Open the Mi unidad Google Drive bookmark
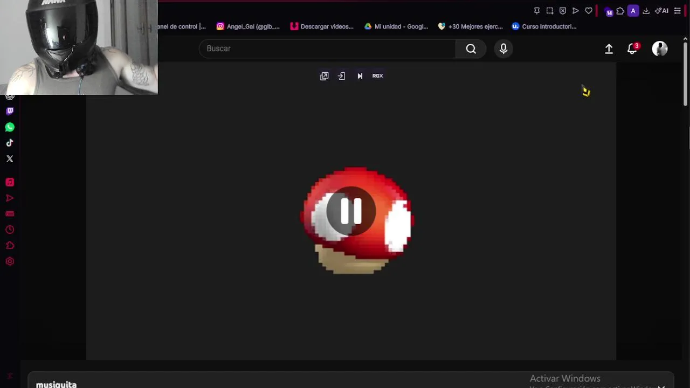Image resolution: width=690 pixels, height=388 pixels. coord(396,26)
